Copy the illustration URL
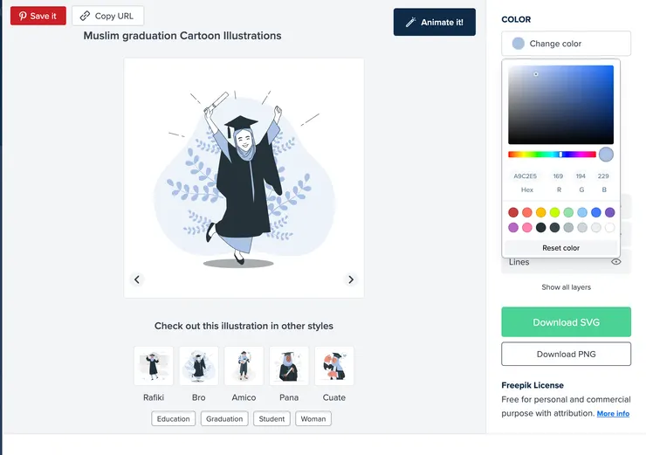The height and width of the screenshot is (455, 646). click(x=107, y=16)
